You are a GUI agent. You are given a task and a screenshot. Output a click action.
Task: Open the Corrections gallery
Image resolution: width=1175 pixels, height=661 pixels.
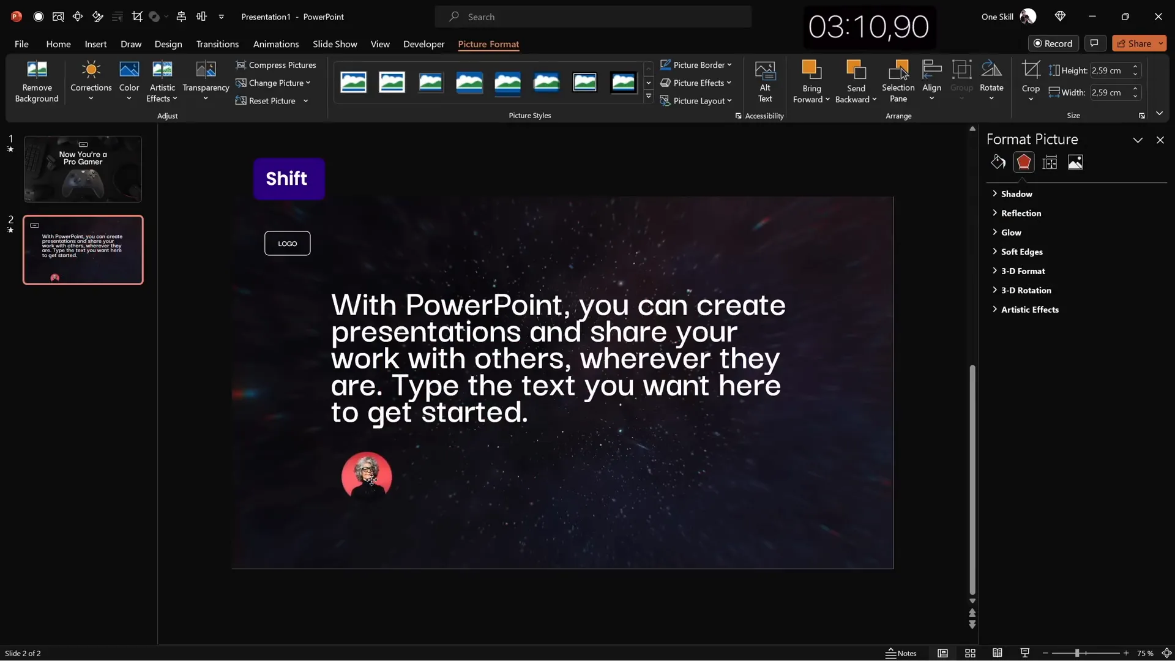(91, 81)
